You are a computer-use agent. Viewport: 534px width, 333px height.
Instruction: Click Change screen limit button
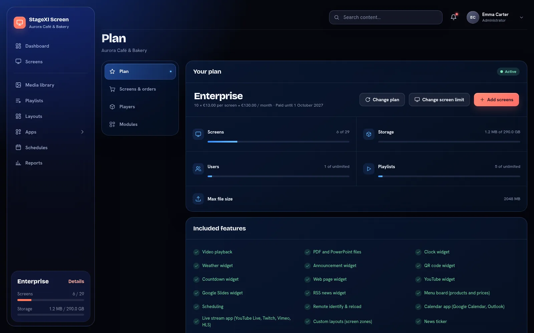tap(439, 100)
